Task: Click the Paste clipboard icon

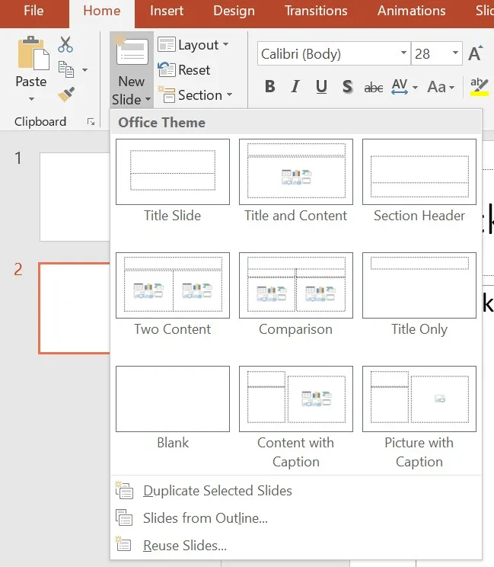Action: tap(33, 53)
